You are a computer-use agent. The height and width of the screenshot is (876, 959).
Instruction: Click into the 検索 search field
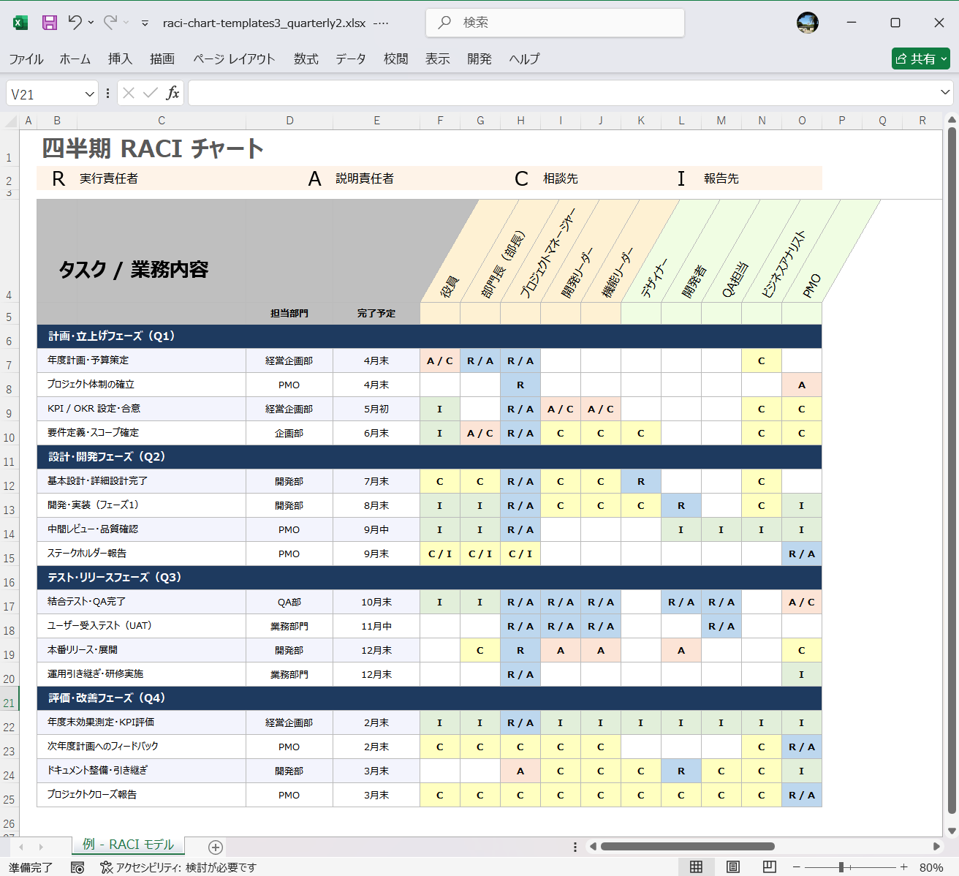(556, 23)
